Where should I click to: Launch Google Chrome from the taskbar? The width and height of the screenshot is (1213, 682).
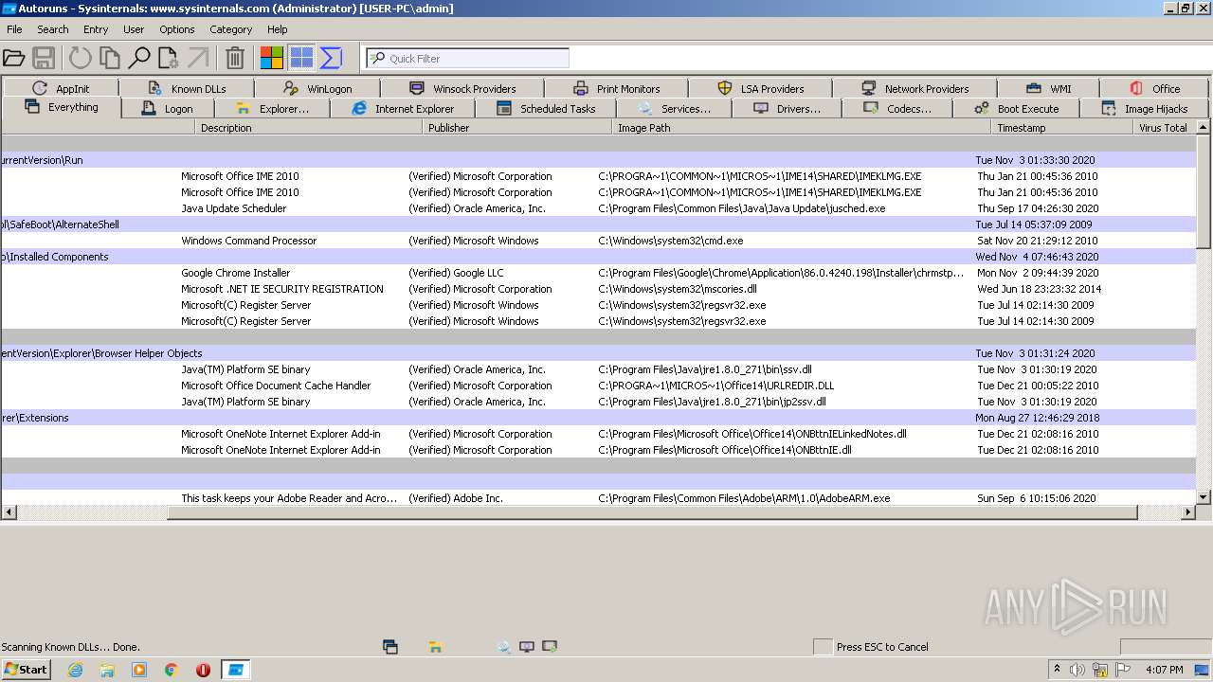(172, 670)
